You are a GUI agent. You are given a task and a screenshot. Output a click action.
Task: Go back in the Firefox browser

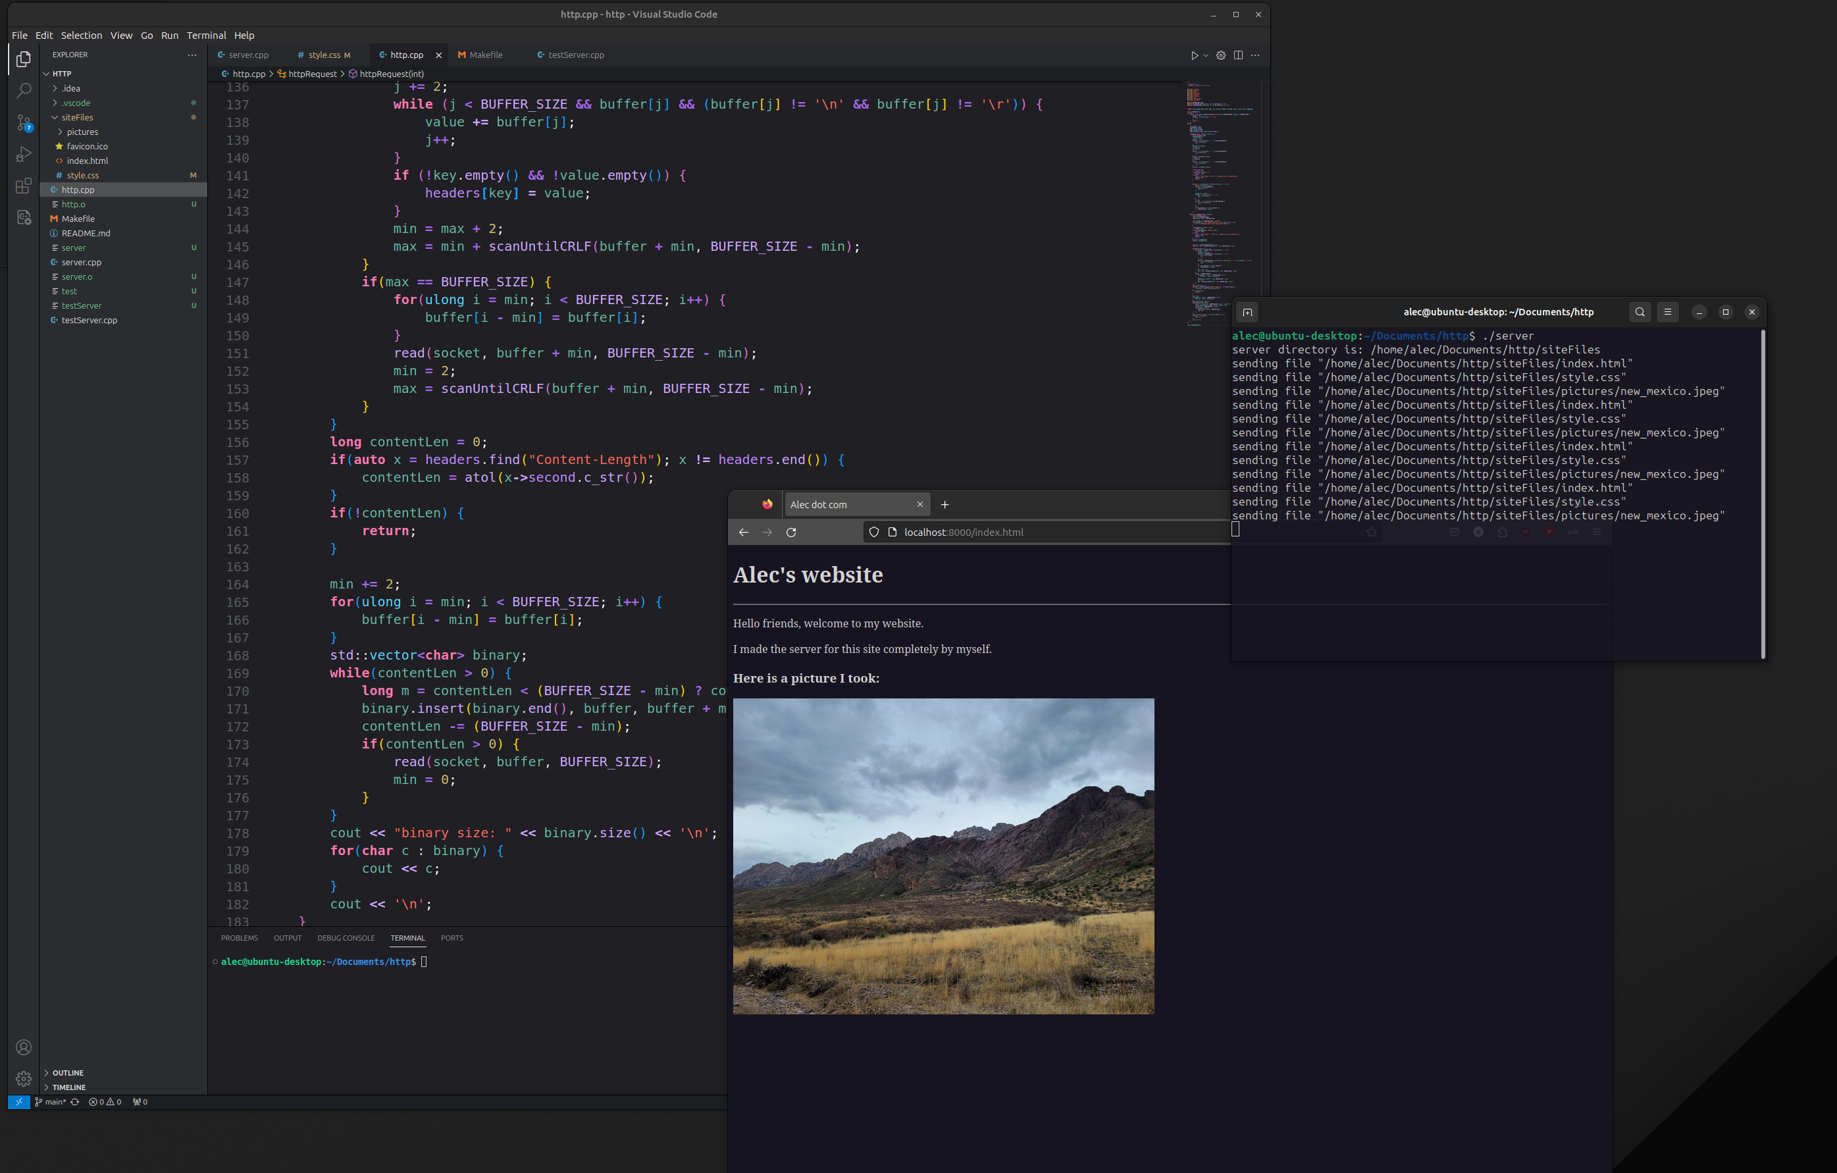click(x=743, y=533)
